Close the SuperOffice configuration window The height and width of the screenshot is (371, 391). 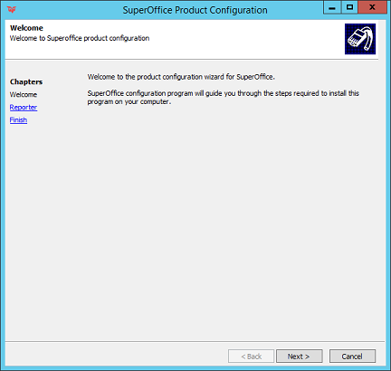[x=372, y=7]
